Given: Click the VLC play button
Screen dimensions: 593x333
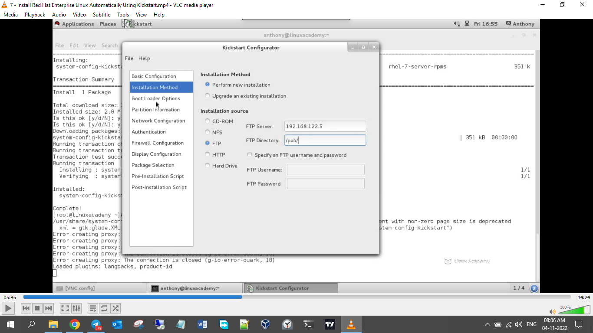Looking at the screenshot, I should pos(8,308).
